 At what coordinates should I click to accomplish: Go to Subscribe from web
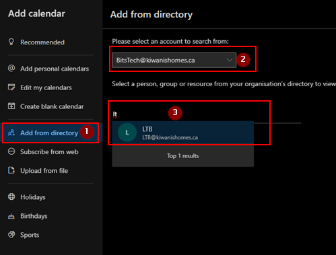click(51, 152)
